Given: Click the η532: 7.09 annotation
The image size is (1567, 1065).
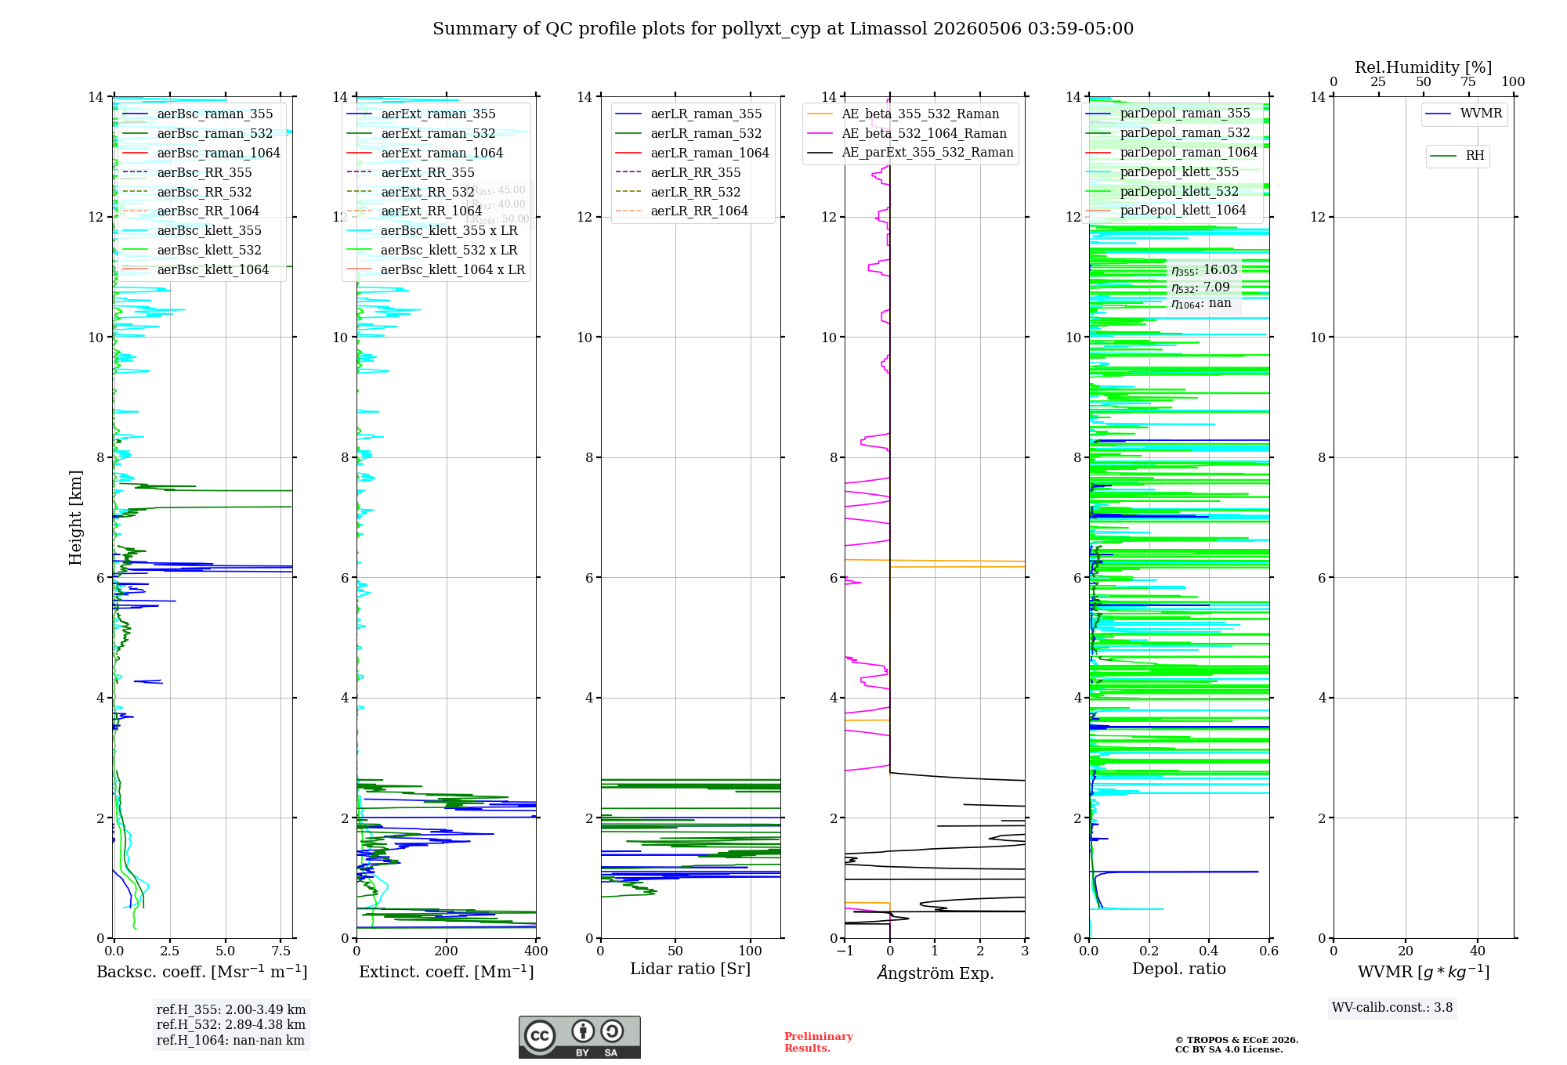Looking at the screenshot, I should pyautogui.click(x=1200, y=287).
